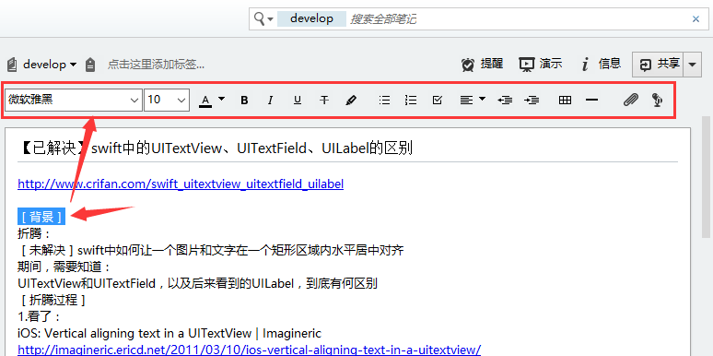Open the font name dropdown 微软雅黑
The width and height of the screenshot is (713, 356).
coord(74,100)
